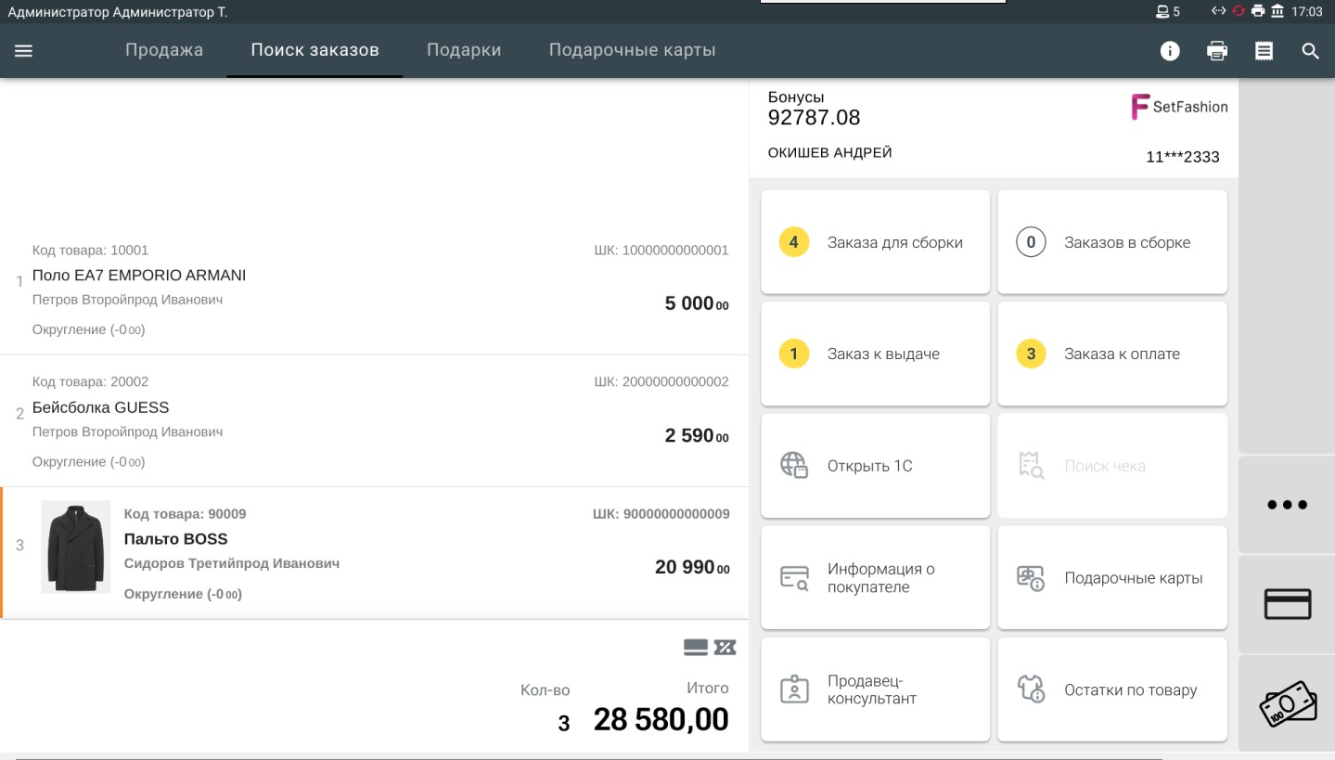Click the card icon above total
The height and width of the screenshot is (760, 1335).
(696, 648)
